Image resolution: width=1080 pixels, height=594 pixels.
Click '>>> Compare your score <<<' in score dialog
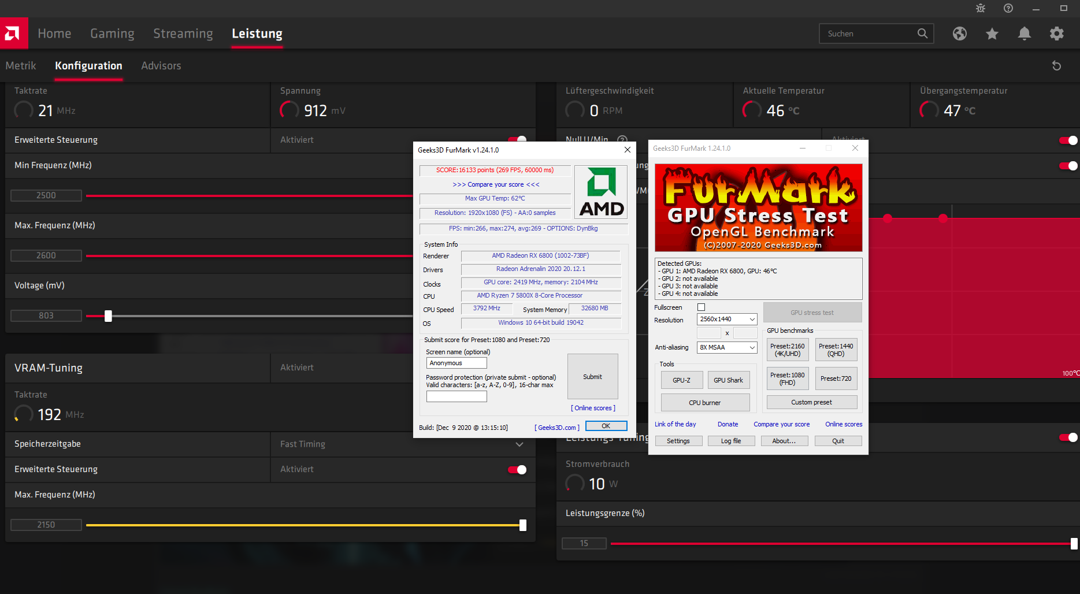pyautogui.click(x=496, y=184)
